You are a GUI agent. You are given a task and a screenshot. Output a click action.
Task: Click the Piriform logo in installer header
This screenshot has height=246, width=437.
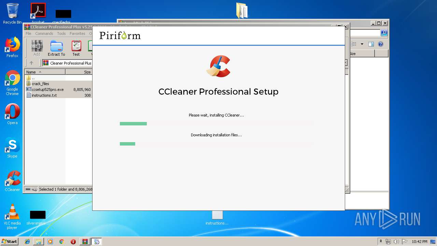click(120, 36)
